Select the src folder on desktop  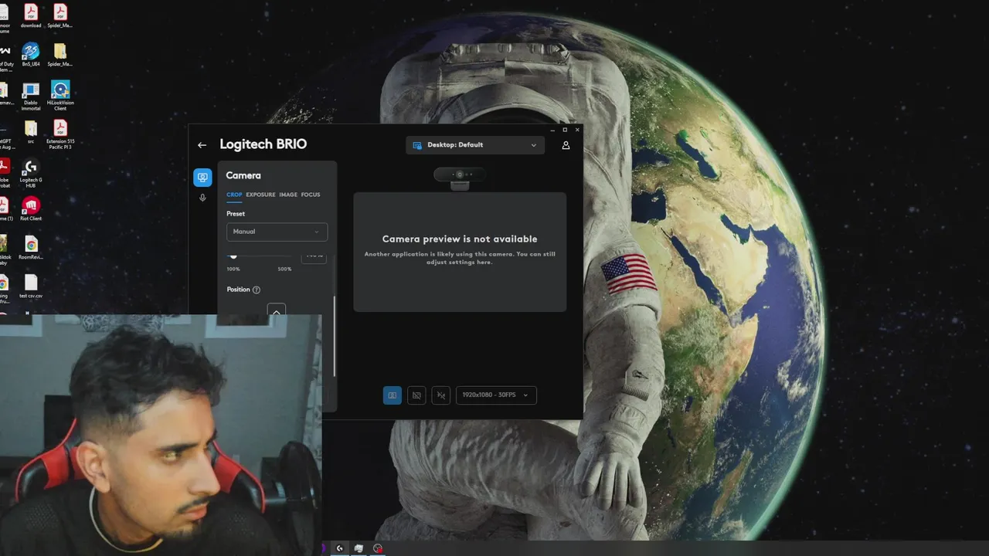31,132
